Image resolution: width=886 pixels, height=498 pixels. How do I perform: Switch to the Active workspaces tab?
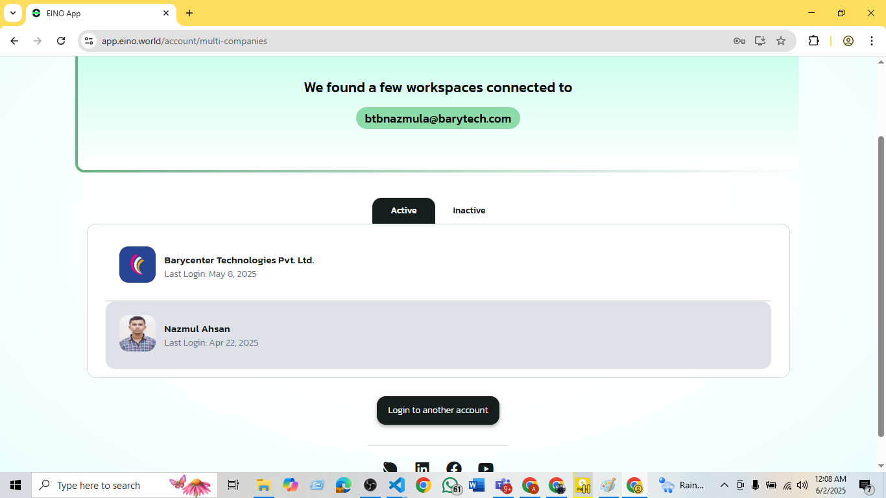coord(403,211)
